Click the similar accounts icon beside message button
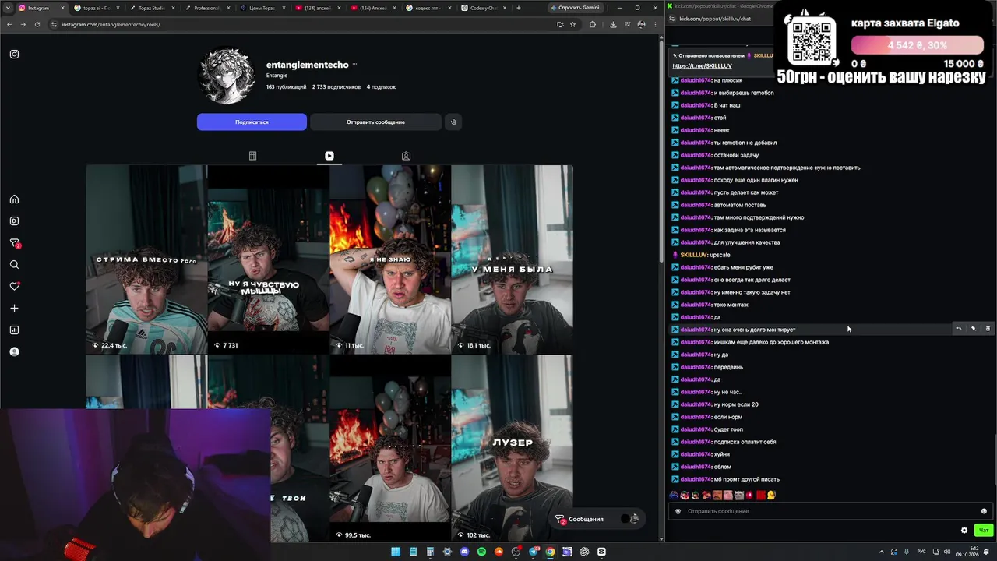This screenshot has height=561, width=997. tap(453, 122)
